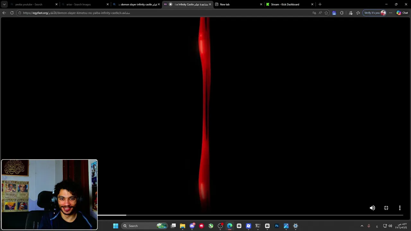The image size is (411, 231).
Task: Open the first CapCut taskbar icon
Action: click(239, 226)
